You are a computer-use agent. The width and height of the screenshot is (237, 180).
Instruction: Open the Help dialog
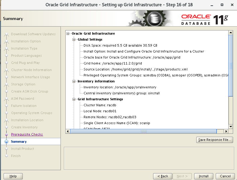13,176
